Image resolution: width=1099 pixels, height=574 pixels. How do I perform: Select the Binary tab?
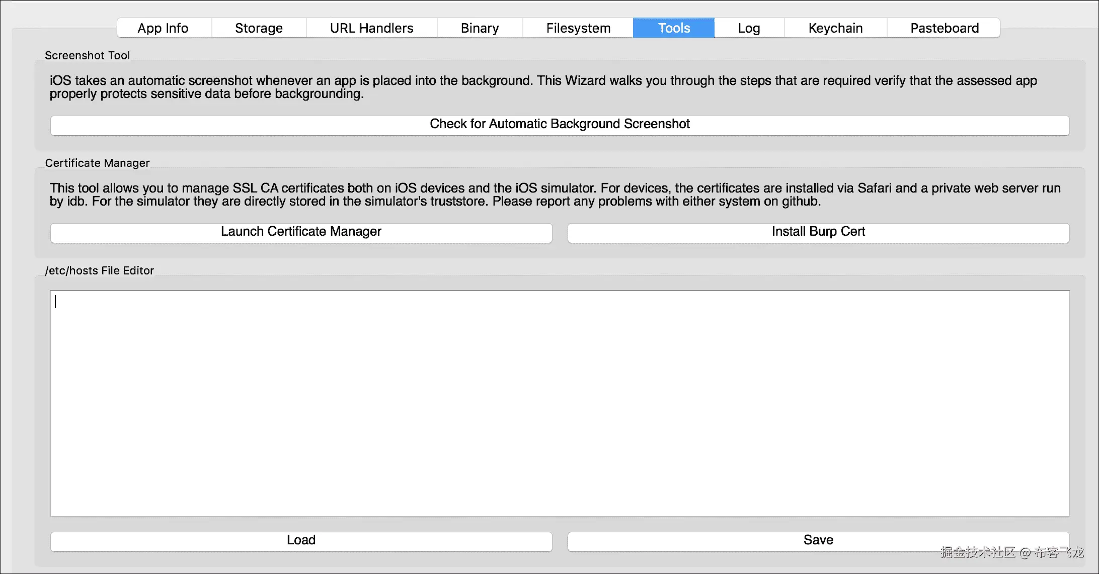click(x=480, y=28)
